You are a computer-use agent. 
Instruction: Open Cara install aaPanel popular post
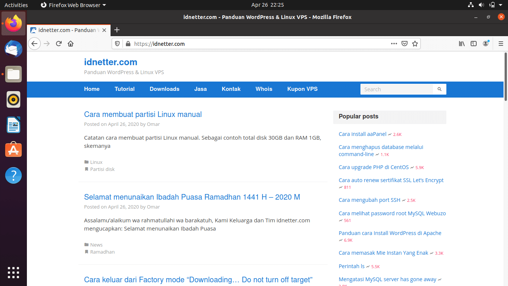pos(363,134)
